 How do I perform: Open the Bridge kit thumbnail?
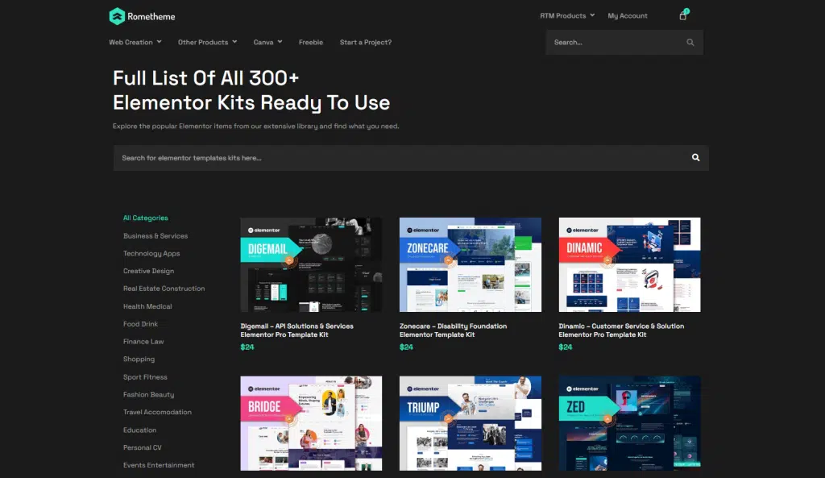tap(312, 423)
